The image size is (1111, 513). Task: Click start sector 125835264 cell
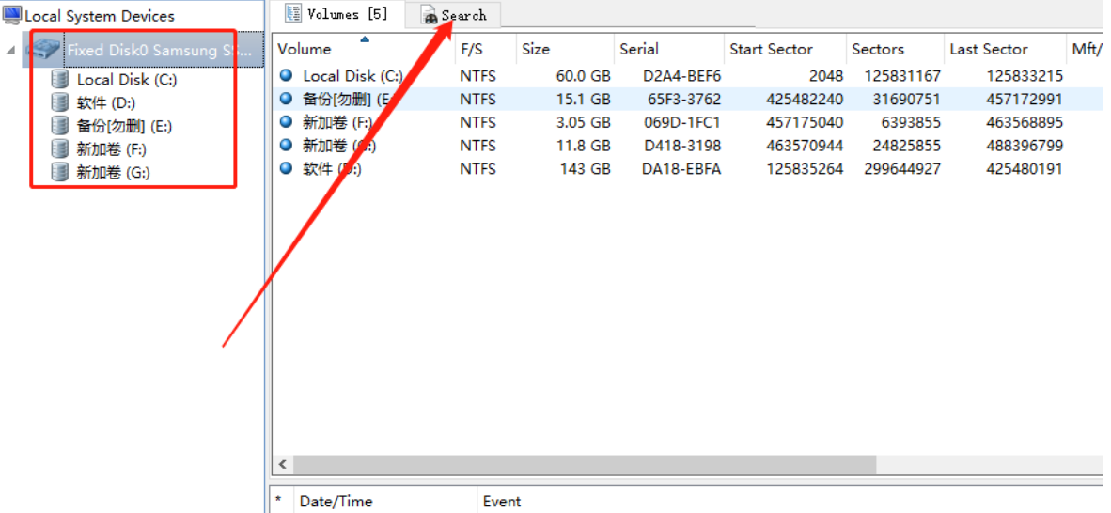click(x=805, y=169)
